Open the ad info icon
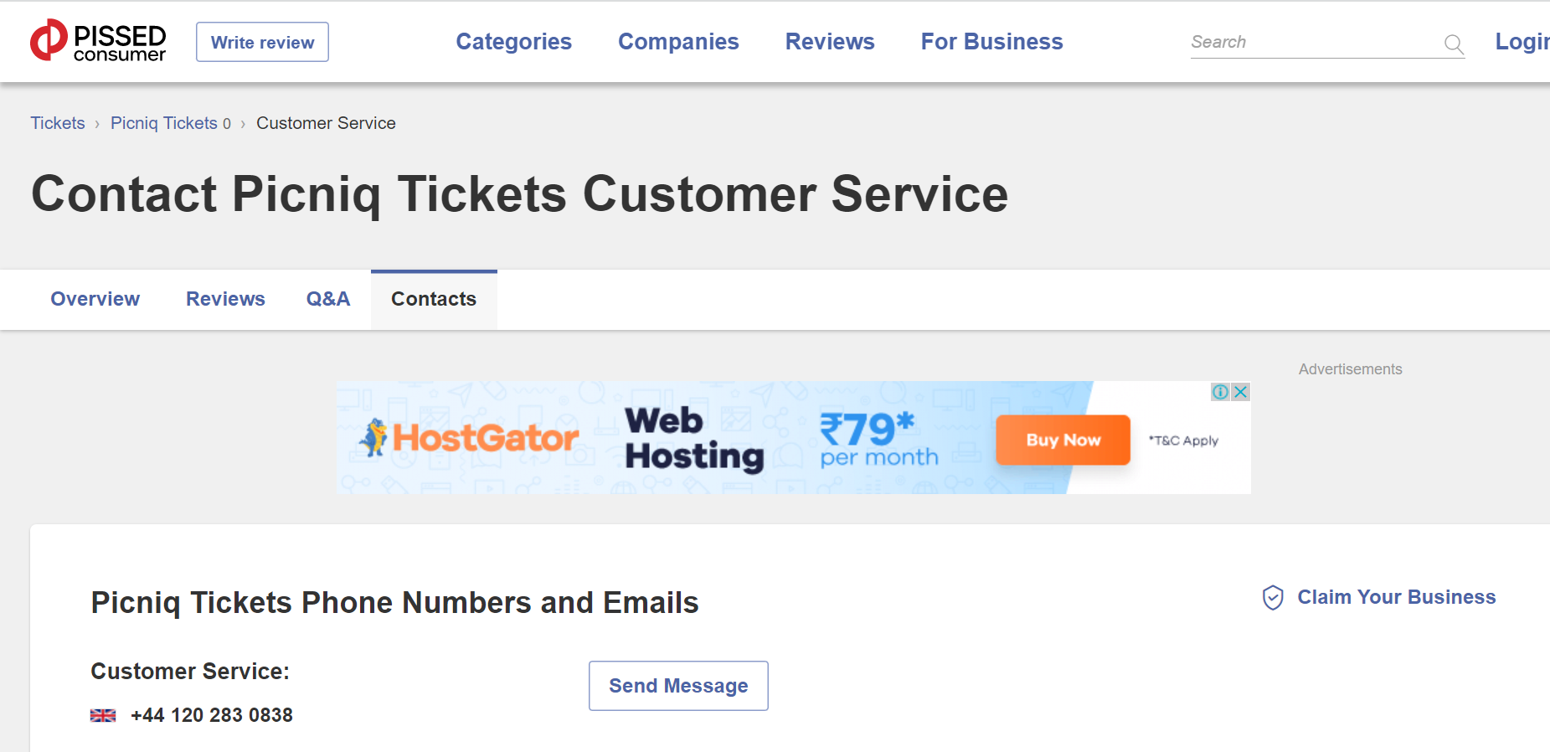This screenshot has height=752, width=1550. pos(1221,392)
